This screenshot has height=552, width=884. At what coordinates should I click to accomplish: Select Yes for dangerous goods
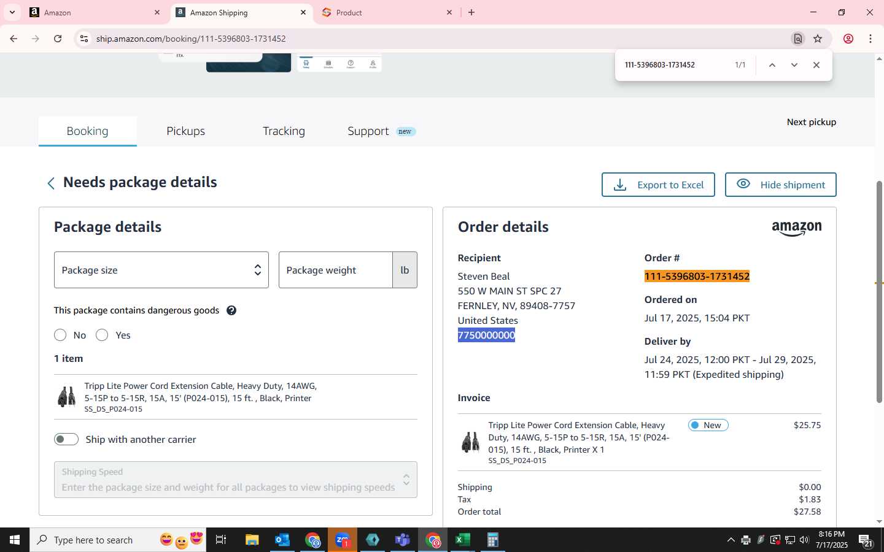click(102, 335)
